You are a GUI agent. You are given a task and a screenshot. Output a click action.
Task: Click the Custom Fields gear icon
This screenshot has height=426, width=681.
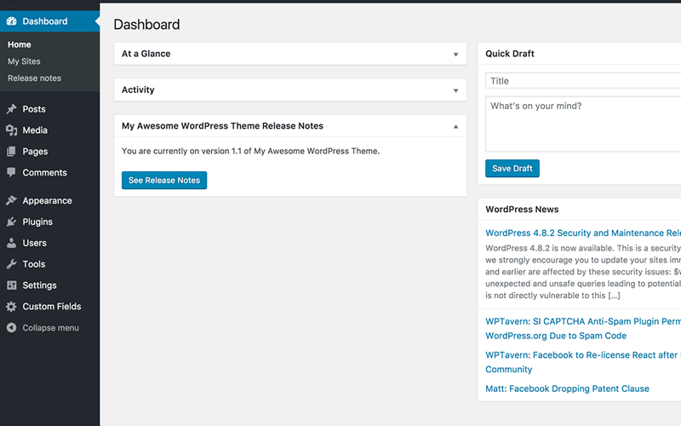tap(11, 307)
